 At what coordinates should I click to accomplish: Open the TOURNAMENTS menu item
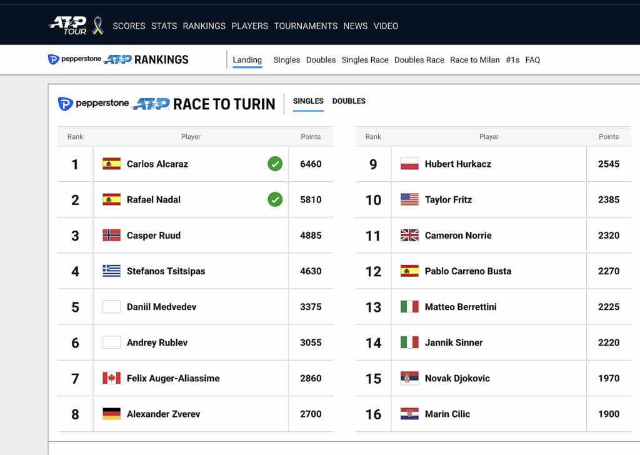tap(306, 26)
